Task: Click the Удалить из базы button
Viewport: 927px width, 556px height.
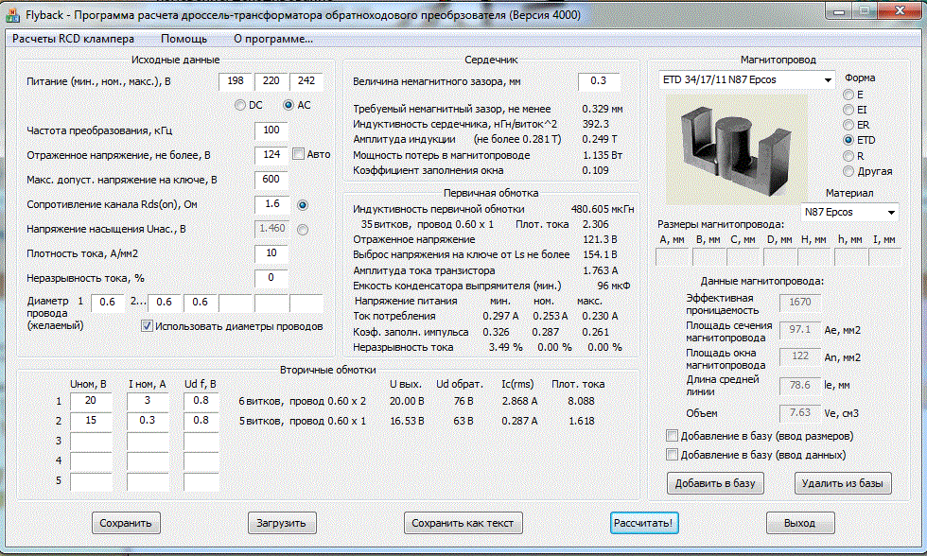Action: coord(842,483)
